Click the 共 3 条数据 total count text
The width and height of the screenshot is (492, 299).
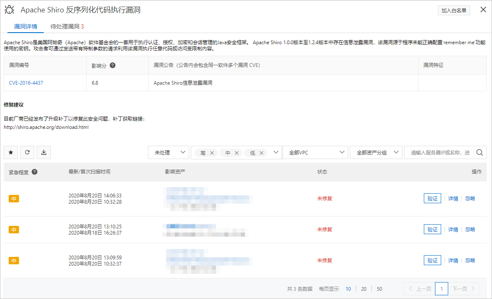(x=299, y=289)
